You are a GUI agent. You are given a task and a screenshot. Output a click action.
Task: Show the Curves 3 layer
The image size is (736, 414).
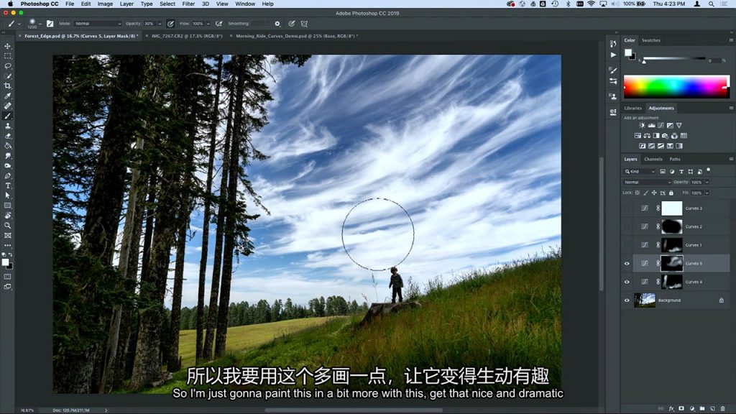coord(627,208)
